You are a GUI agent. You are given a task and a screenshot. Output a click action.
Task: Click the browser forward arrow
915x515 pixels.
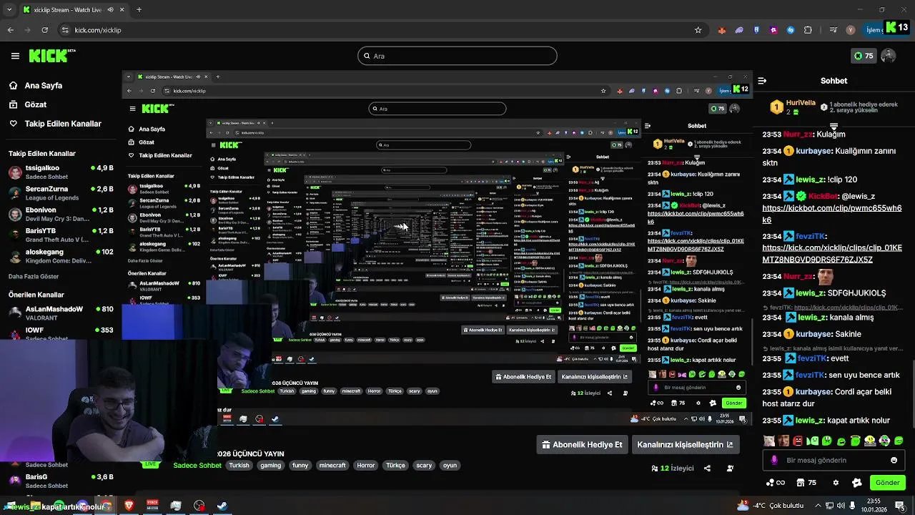pos(28,30)
